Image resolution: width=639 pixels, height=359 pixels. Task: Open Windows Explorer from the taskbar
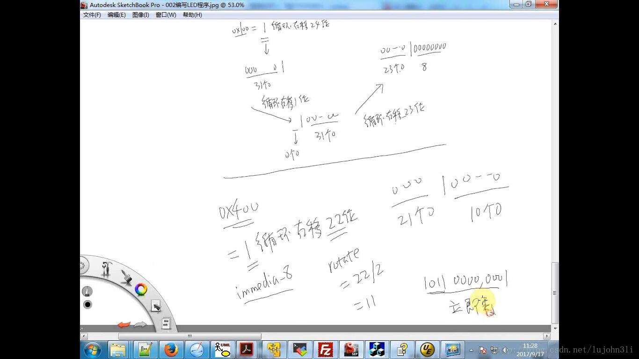(118, 350)
